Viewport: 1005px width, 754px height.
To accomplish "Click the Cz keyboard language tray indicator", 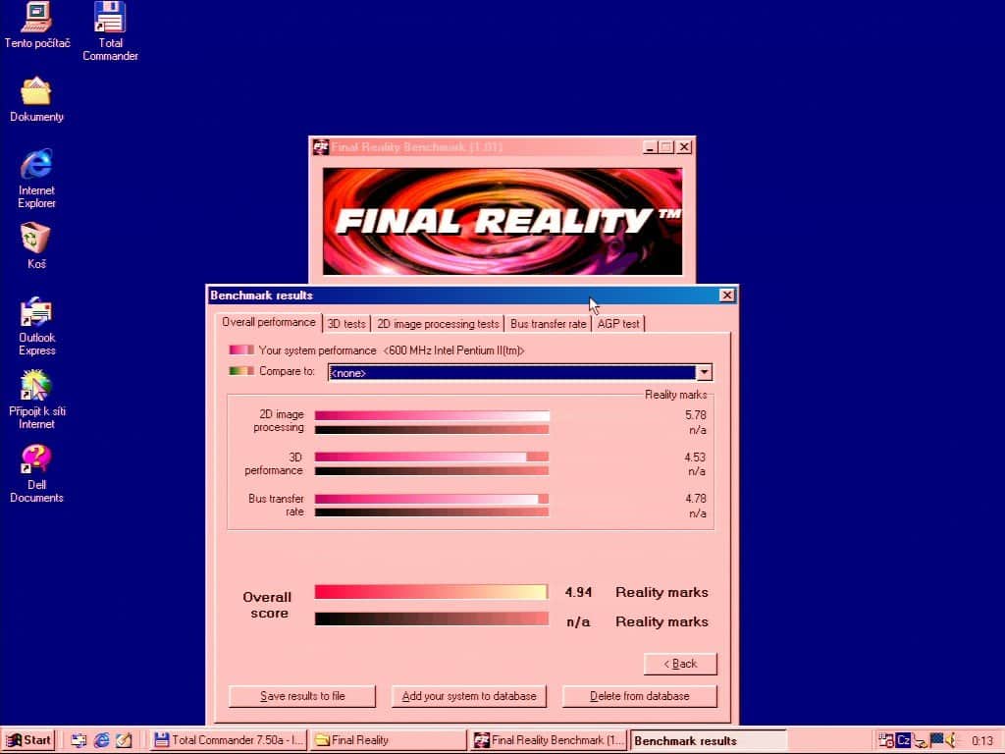I will coord(903,740).
